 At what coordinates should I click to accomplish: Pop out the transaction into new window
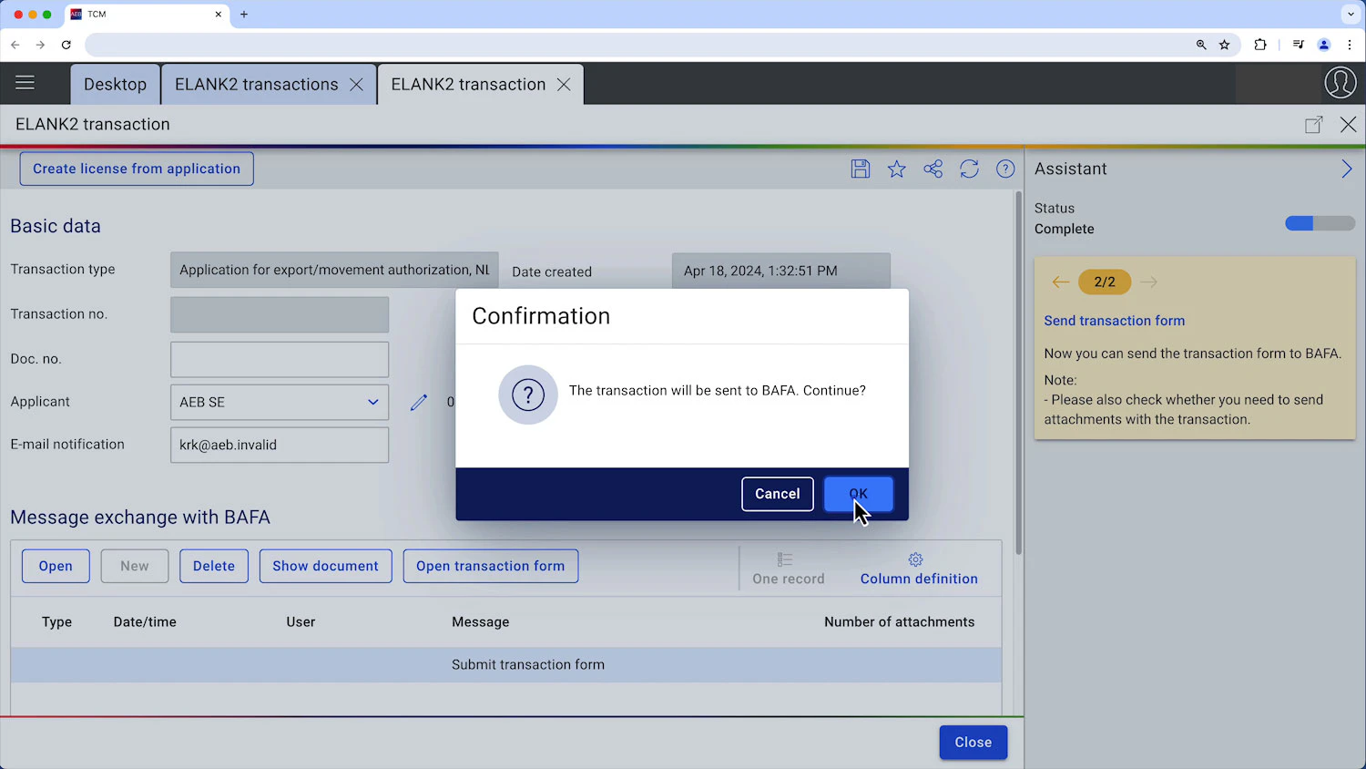click(1314, 124)
